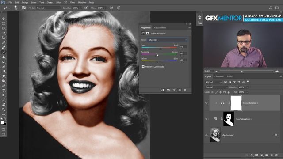Open the Edit Toolbar three-dots menu
The height and width of the screenshot is (159, 283).
pos(4,114)
